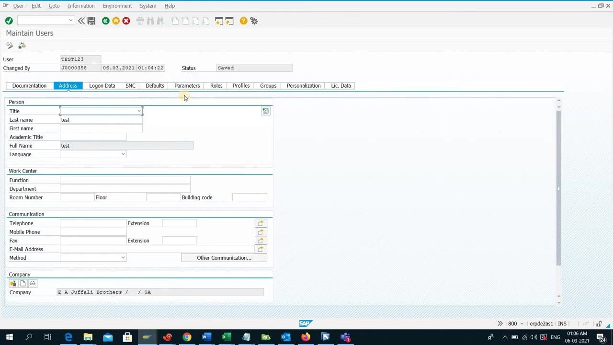This screenshot has height=345, width=613.
Task: Expand the Title dropdown
Action: click(x=139, y=111)
